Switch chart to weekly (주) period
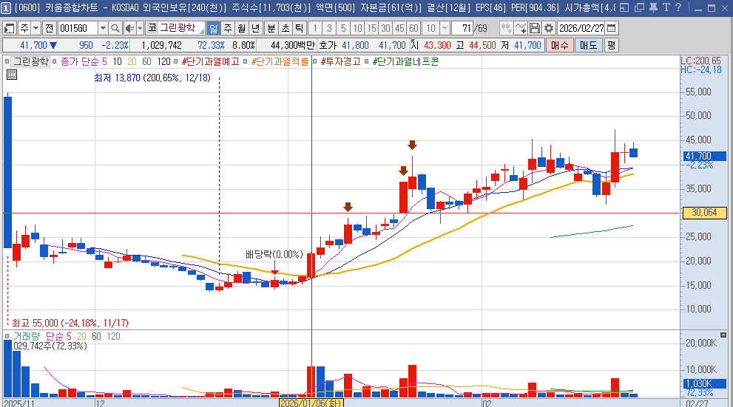 (x=227, y=28)
